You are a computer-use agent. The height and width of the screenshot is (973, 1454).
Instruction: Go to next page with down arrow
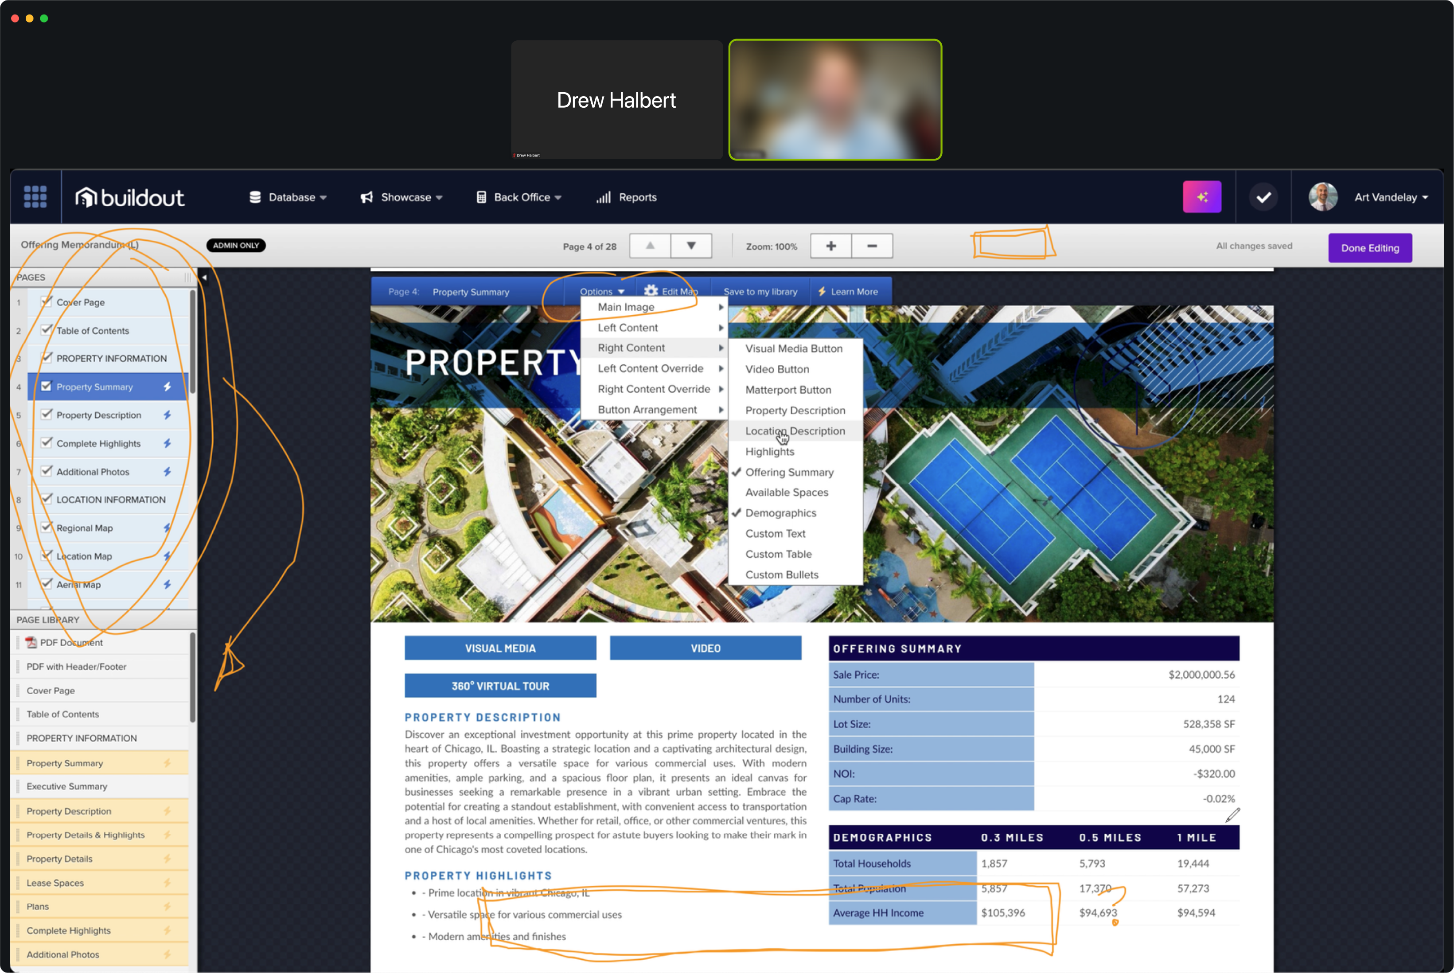coord(691,246)
